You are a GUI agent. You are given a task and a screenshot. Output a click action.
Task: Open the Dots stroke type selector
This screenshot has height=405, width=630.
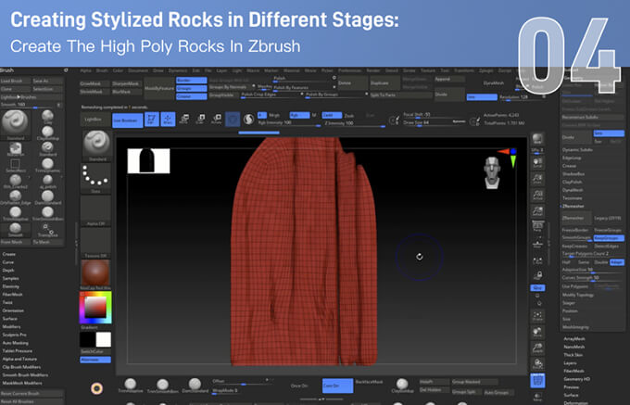[x=95, y=178]
